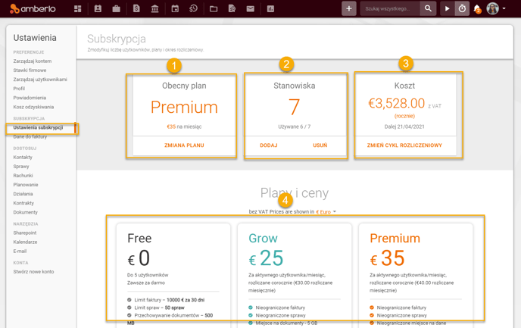Click the notification bell icon
Viewport: 521px width, 328px height.
(477, 9)
